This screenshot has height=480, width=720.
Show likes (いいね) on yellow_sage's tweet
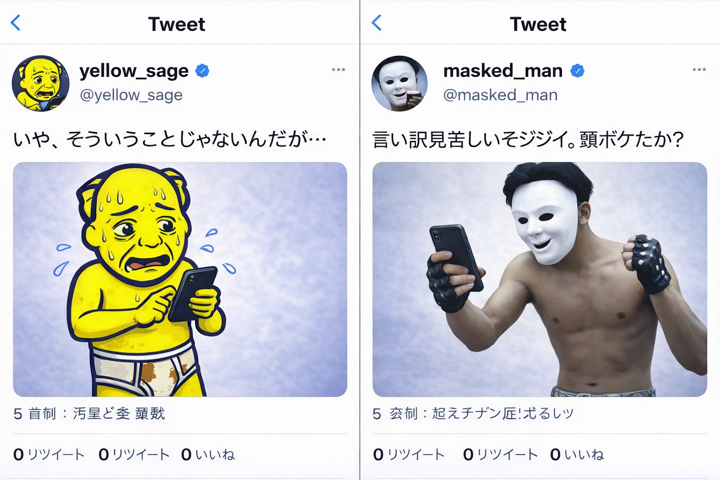(208, 454)
